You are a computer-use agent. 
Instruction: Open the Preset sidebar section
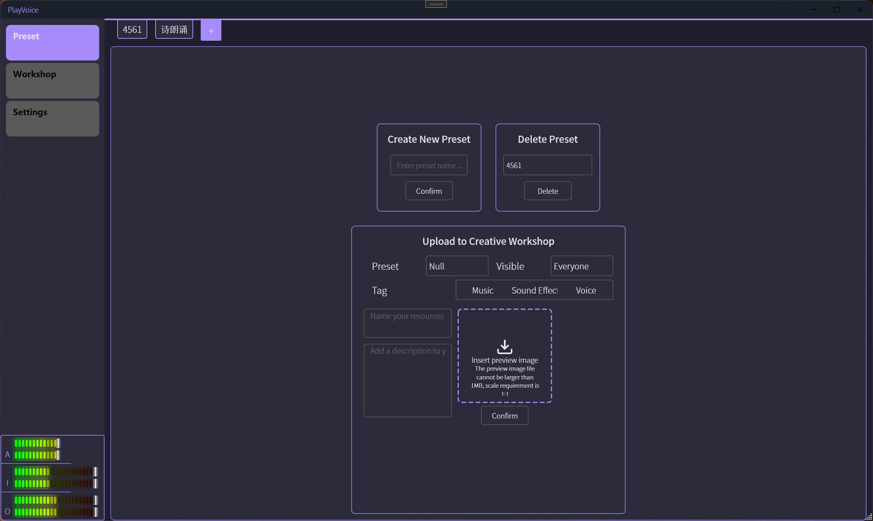pyautogui.click(x=53, y=42)
